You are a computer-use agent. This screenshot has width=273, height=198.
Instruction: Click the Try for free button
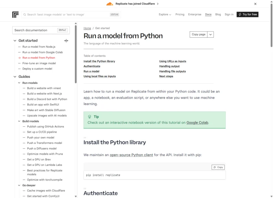(x=247, y=14)
